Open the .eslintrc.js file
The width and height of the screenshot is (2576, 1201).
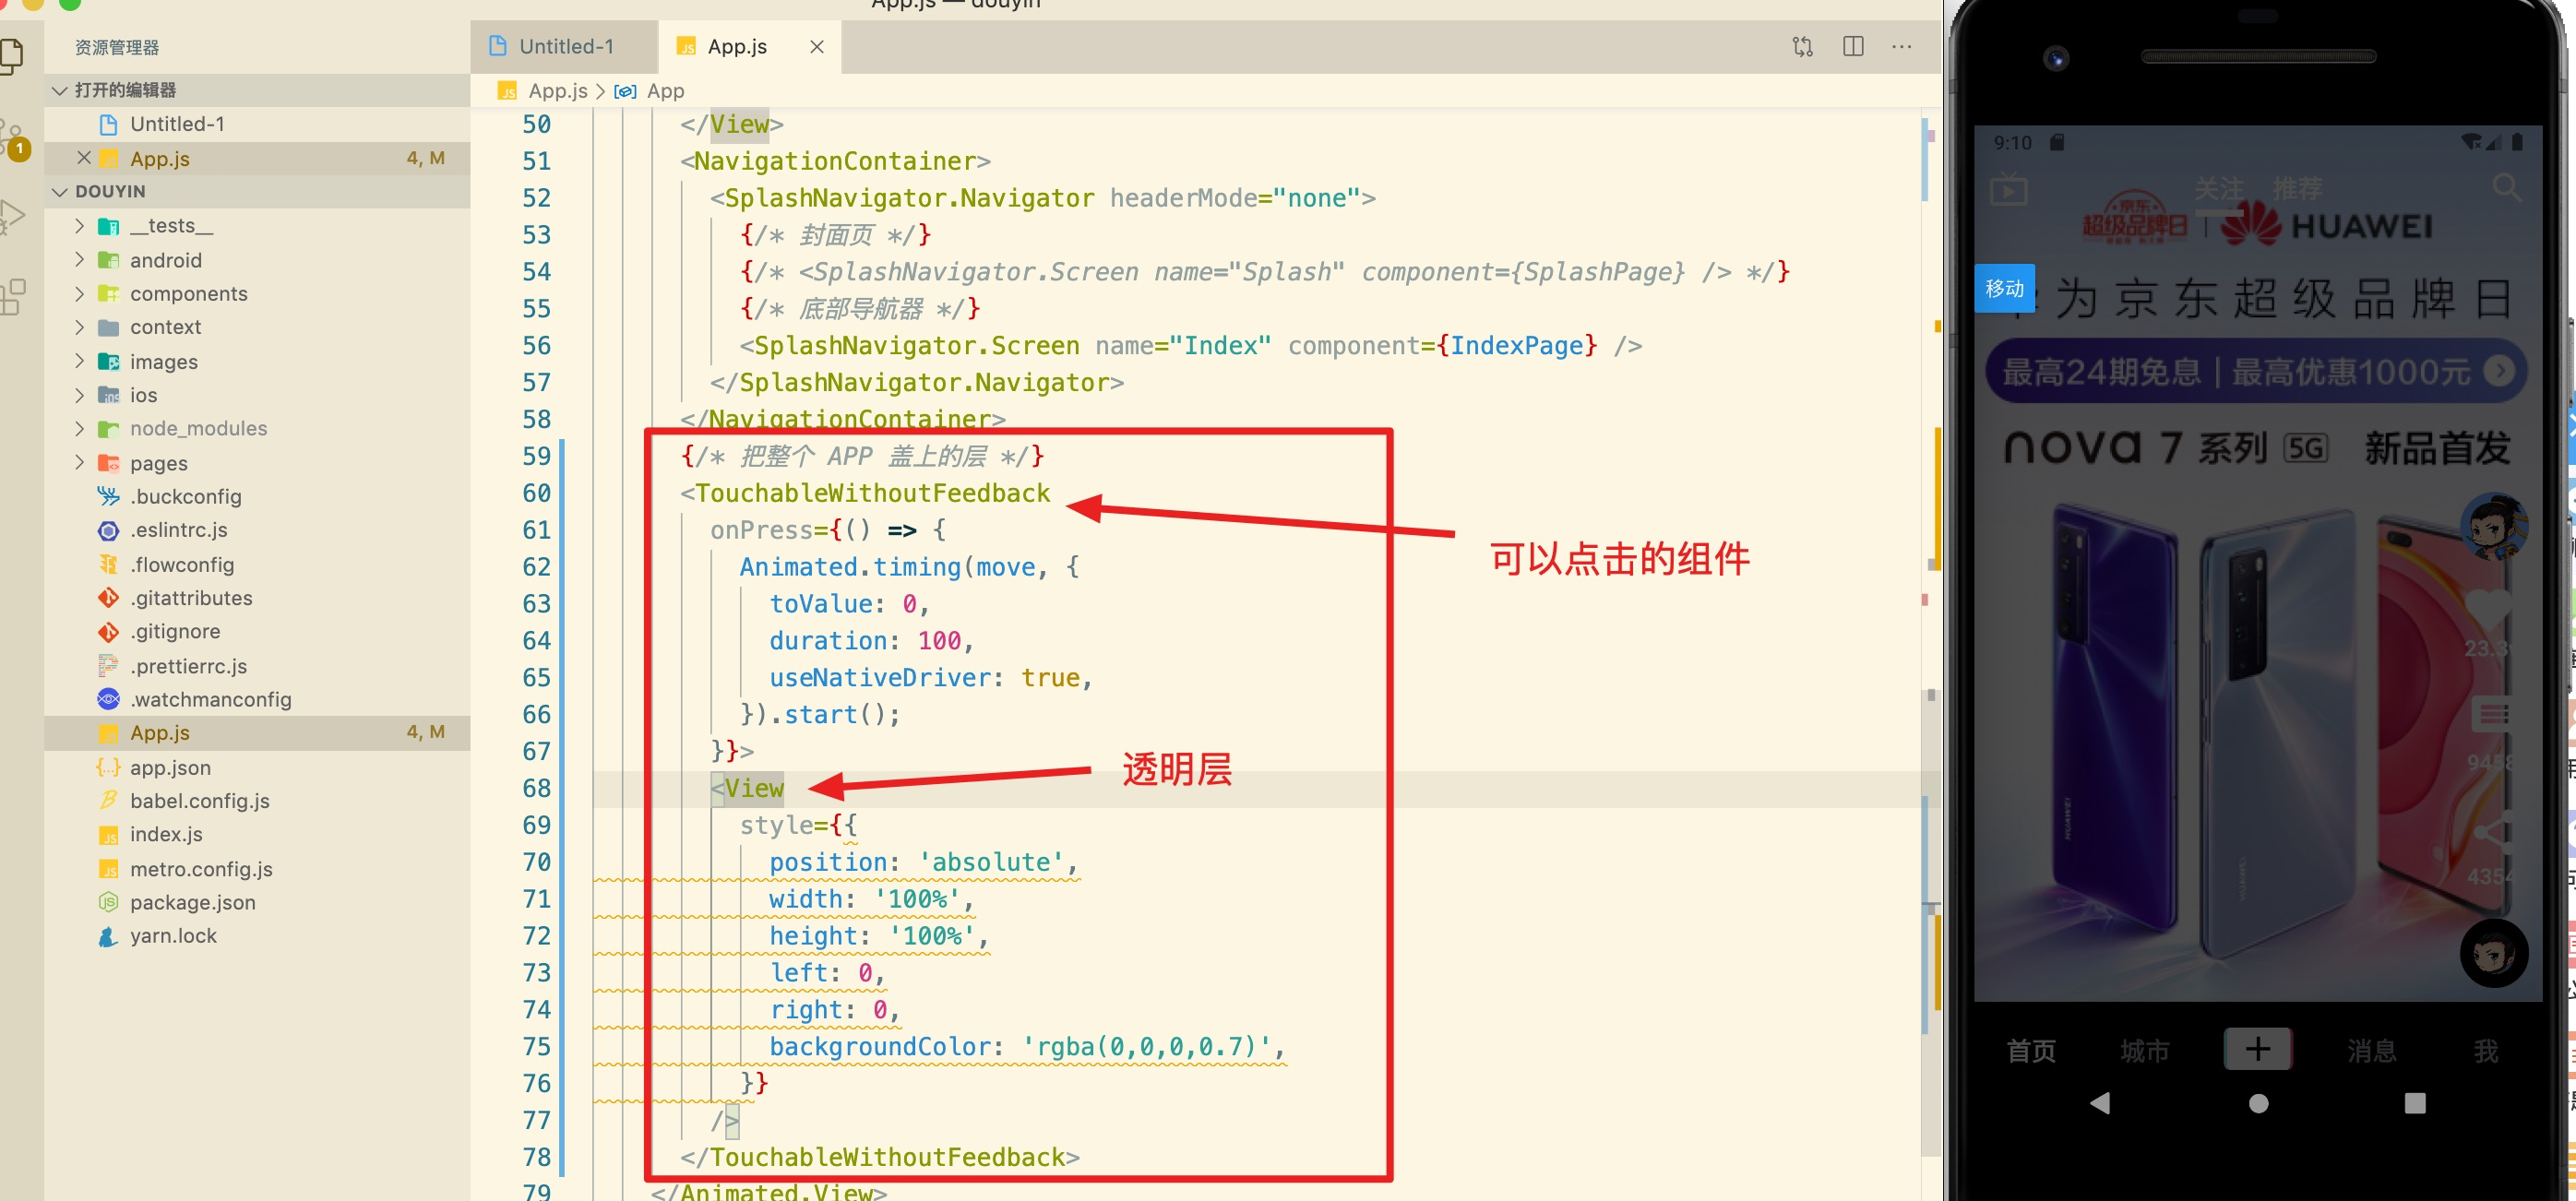click(258, 530)
